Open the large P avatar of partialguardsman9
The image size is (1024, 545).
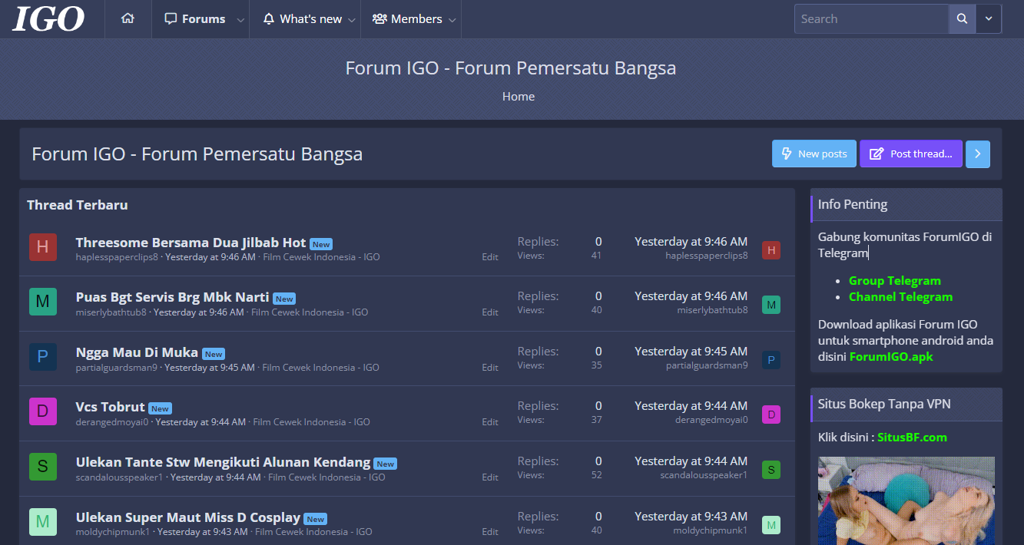pos(43,357)
